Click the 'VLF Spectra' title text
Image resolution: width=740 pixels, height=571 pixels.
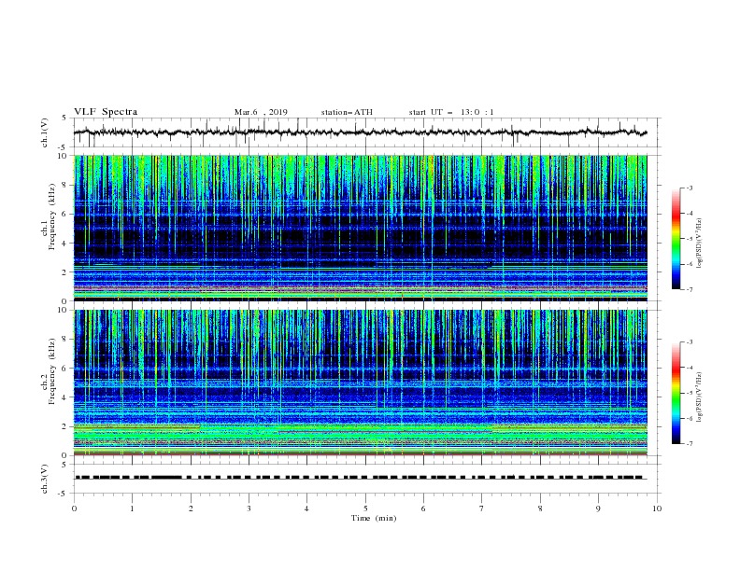(x=106, y=112)
